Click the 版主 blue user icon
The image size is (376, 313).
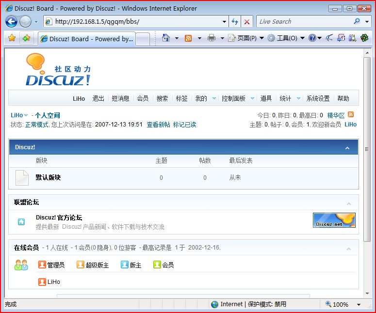125,265
